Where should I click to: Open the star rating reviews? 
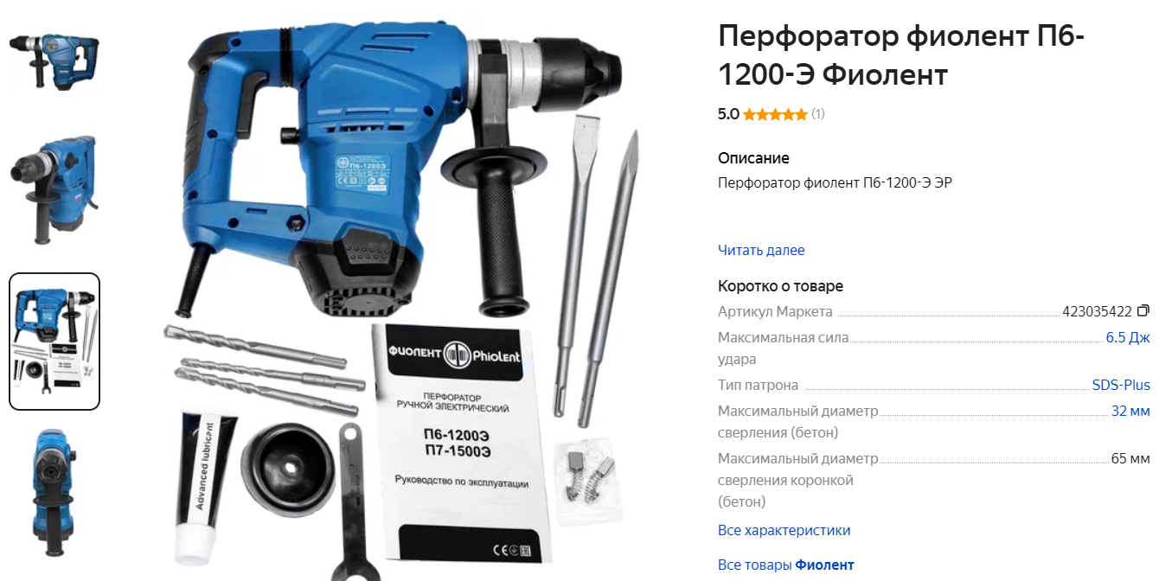pos(775,114)
